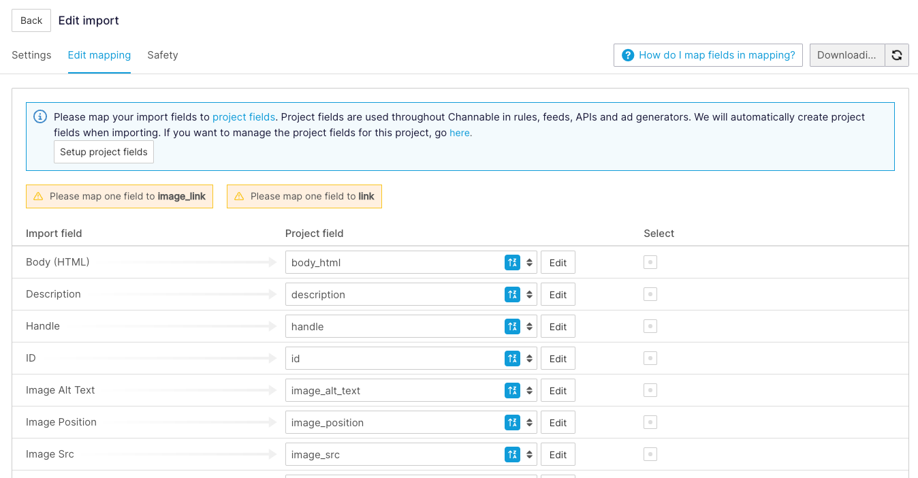The height and width of the screenshot is (478, 918).
Task: Open 'How do I map fields in mapping?' help
Action: point(708,55)
